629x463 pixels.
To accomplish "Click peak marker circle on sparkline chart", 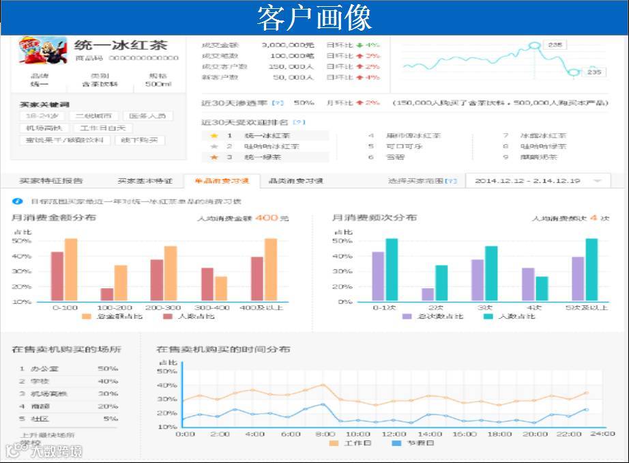I will pos(534,46).
